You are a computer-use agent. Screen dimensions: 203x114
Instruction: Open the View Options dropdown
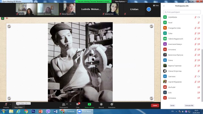(121, 1)
